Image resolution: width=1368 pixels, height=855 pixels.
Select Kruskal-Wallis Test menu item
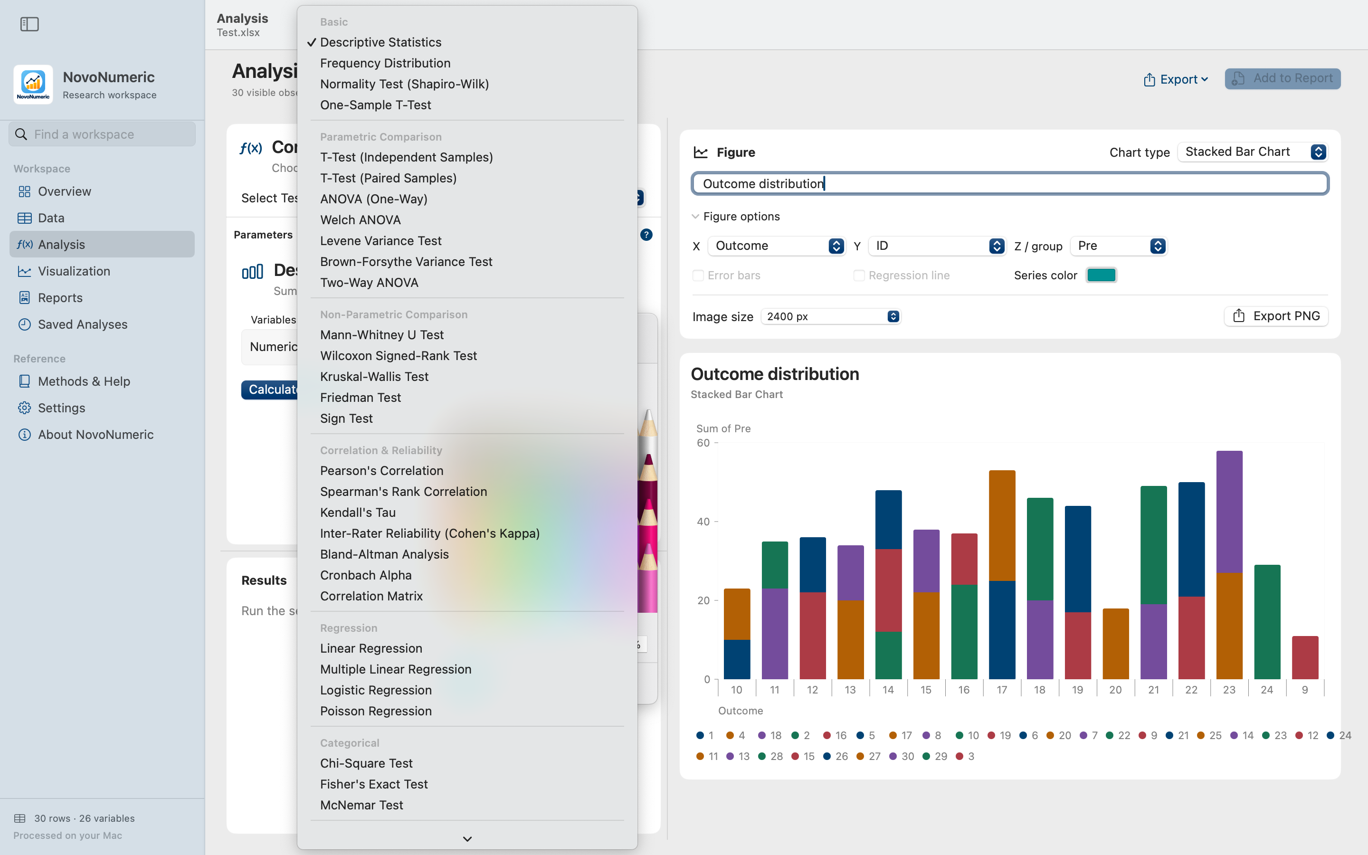(374, 377)
